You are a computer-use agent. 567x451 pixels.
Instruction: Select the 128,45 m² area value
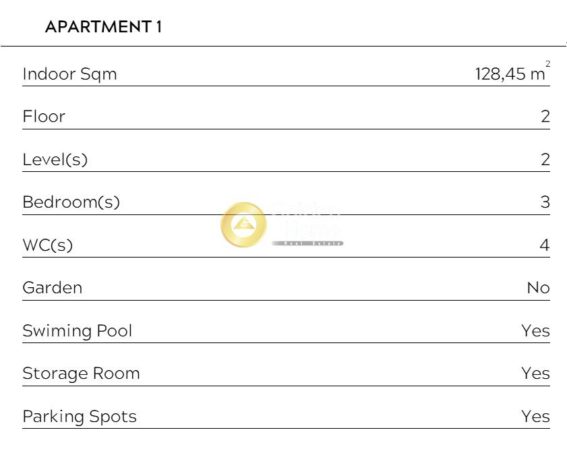[x=512, y=73]
